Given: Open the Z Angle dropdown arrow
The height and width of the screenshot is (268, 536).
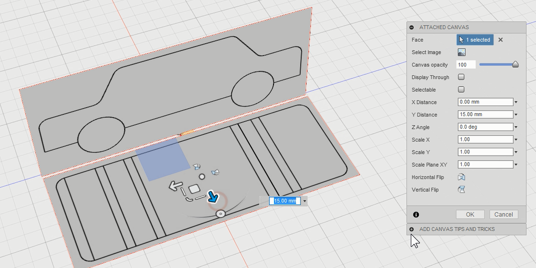Looking at the screenshot, I should coord(516,127).
